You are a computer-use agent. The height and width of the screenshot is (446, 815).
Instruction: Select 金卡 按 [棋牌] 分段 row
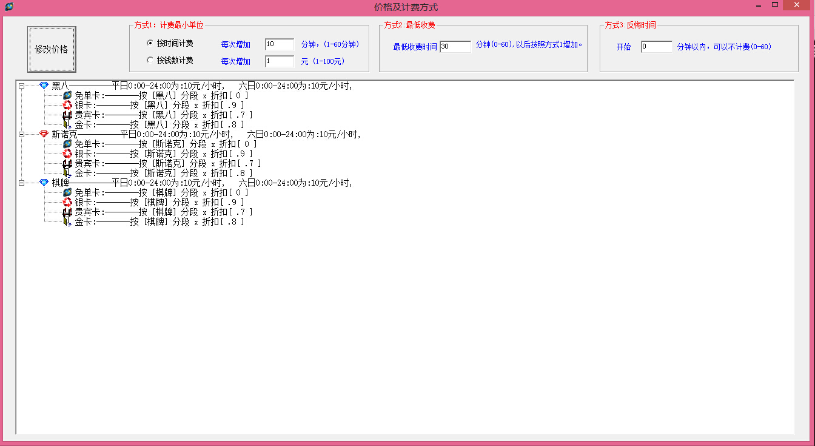159,221
